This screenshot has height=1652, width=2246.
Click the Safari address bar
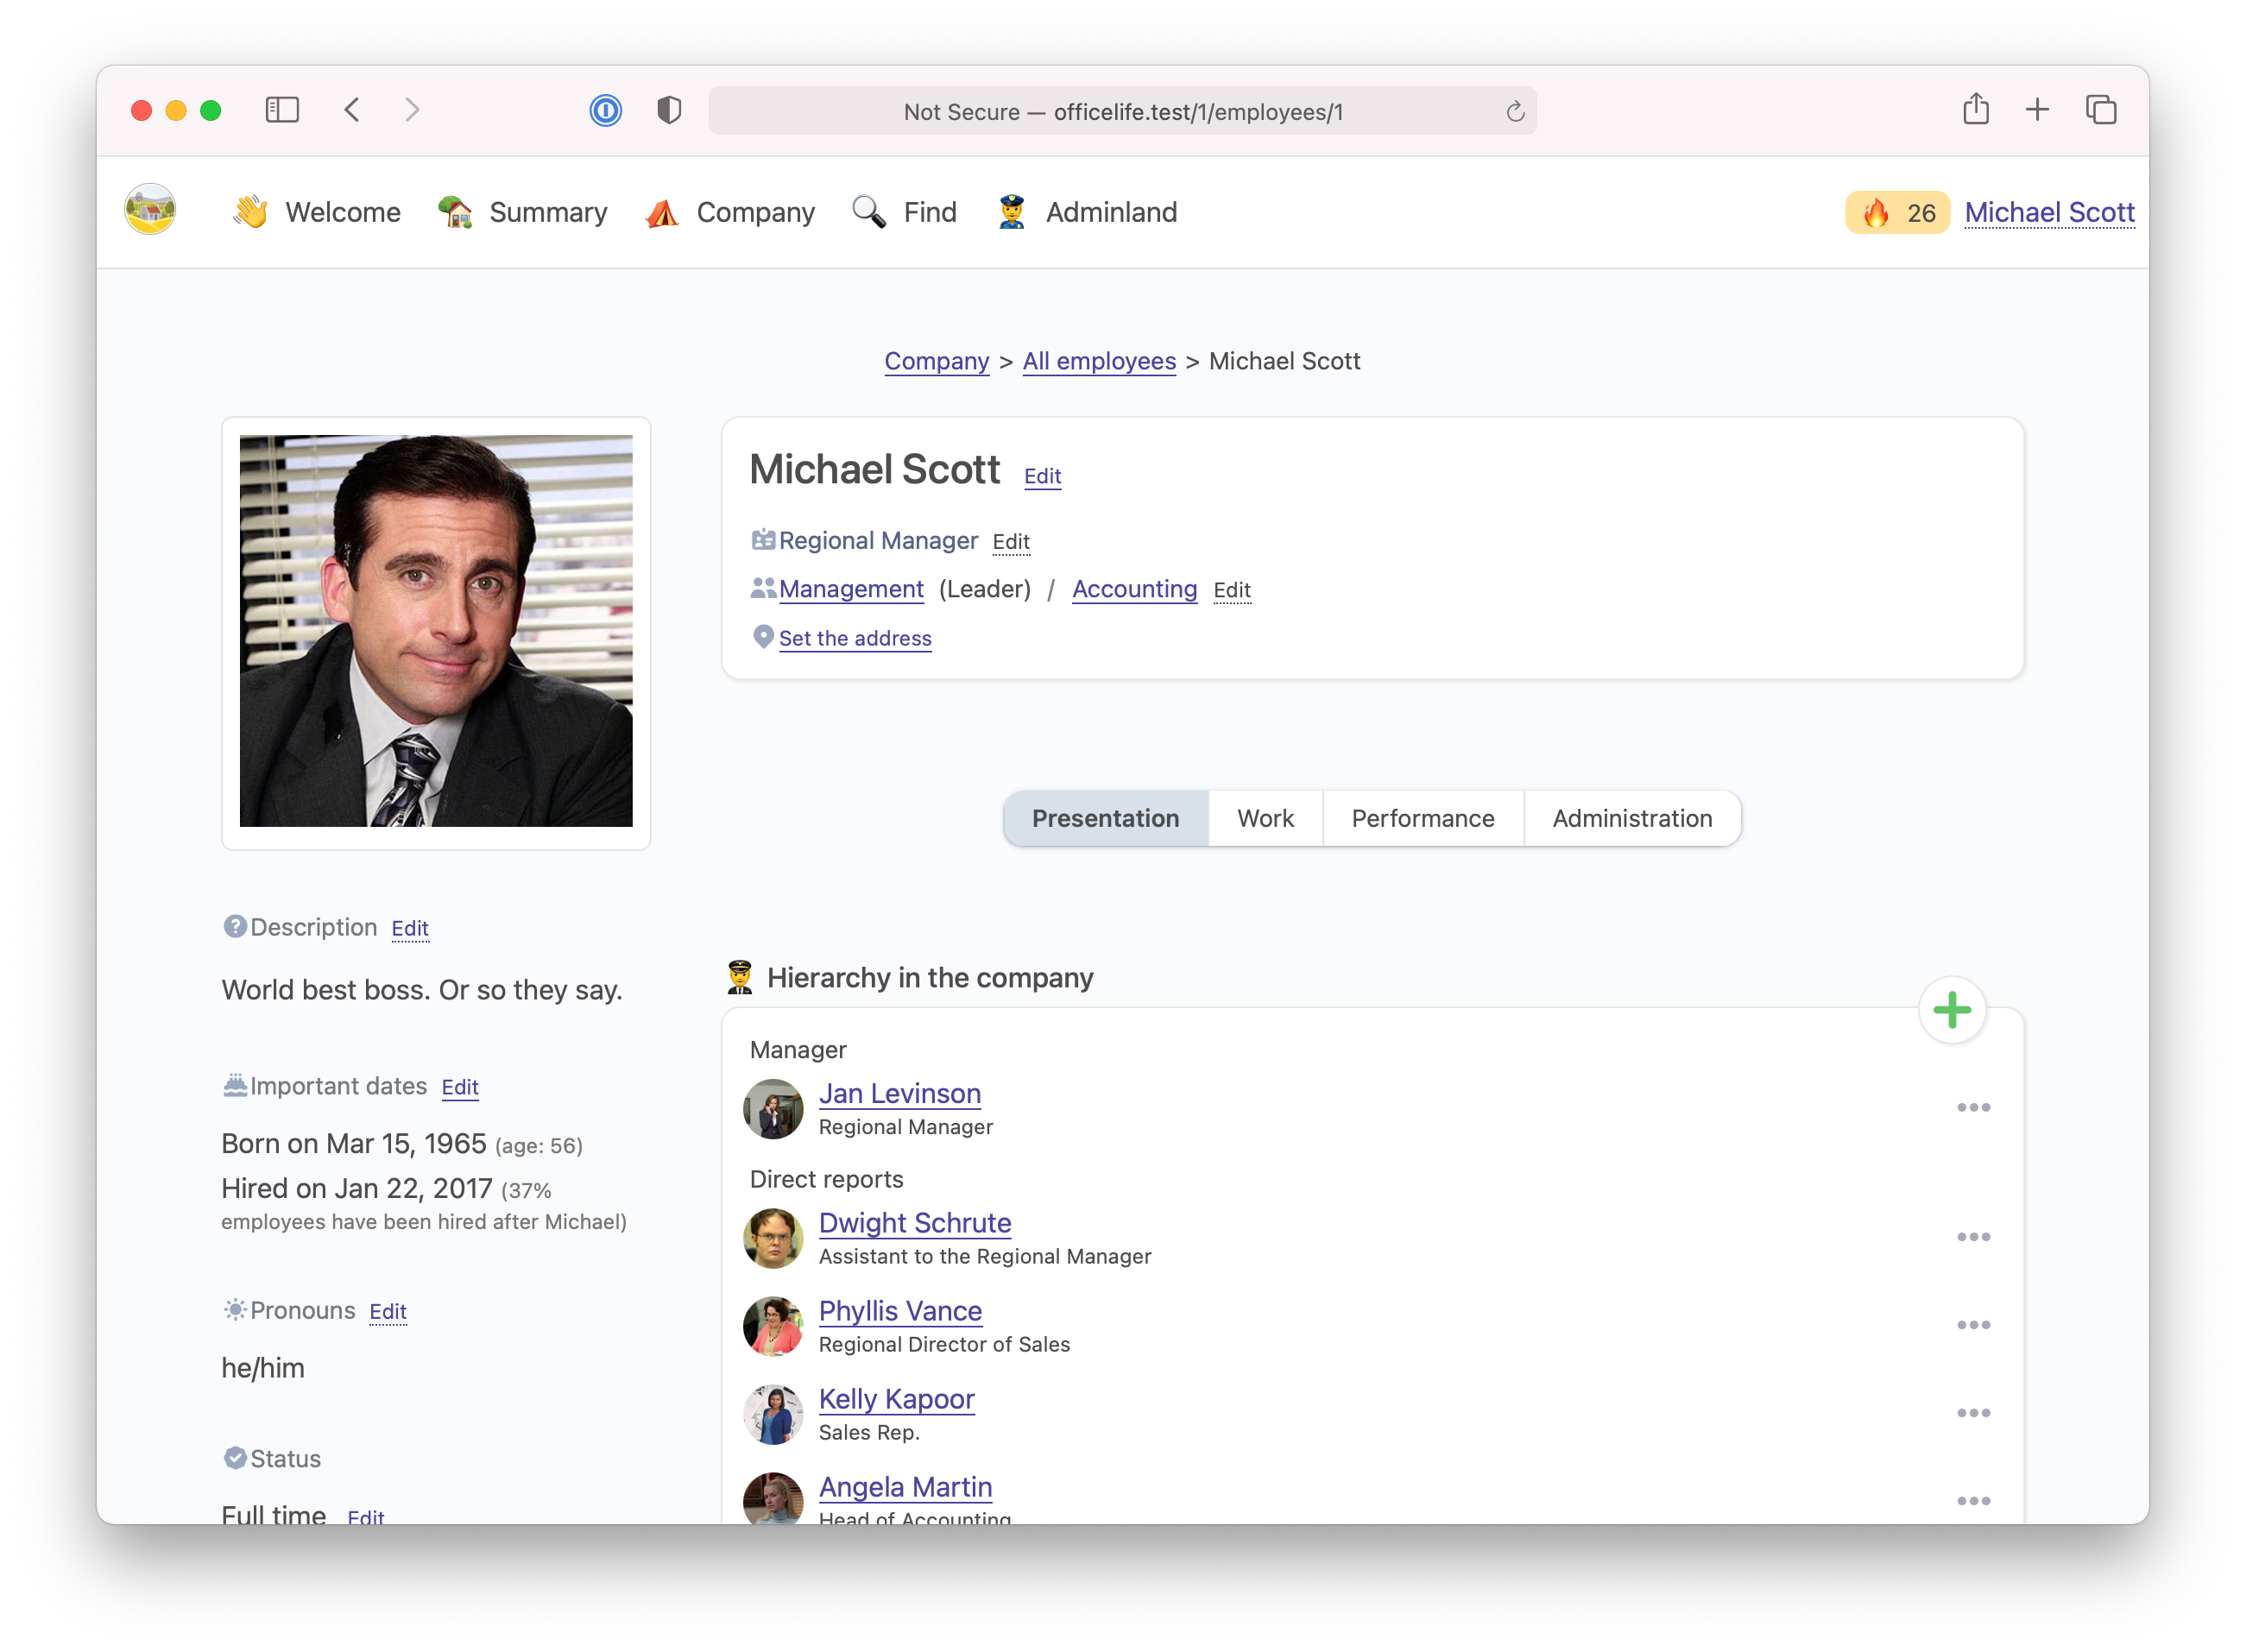pos(1122,111)
